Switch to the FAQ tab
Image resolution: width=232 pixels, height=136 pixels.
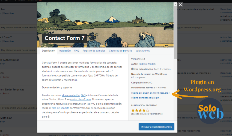coord(77,51)
